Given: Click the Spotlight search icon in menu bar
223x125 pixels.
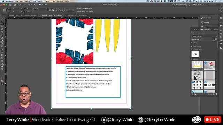Looking at the screenshot, I should 216,1.
